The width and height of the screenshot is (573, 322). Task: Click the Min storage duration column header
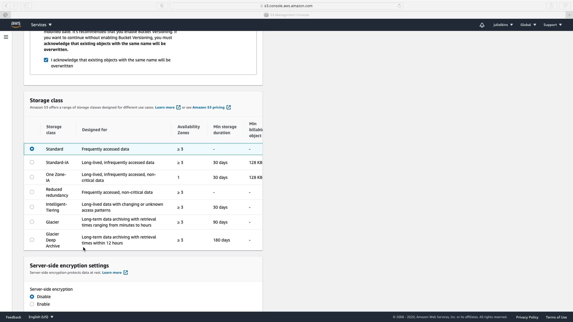(225, 130)
